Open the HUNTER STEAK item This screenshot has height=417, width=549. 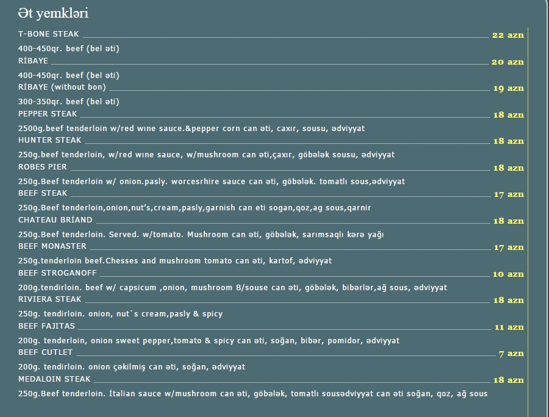[x=50, y=140]
